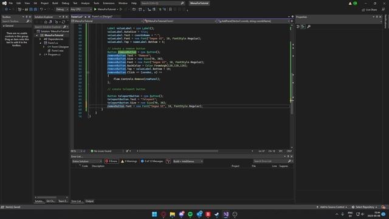Click the Save All icon in the toolbar
The image size is (389, 219).
[35, 10]
